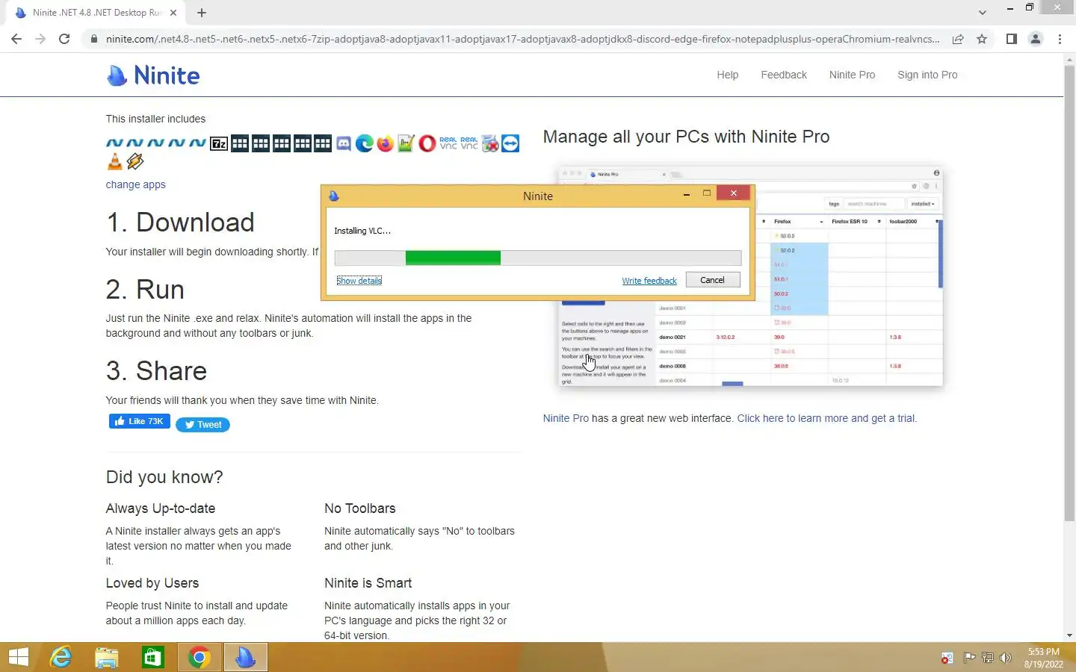The height and width of the screenshot is (672, 1076).
Task: Click the Winamp lightning bolt icon
Action: click(135, 161)
